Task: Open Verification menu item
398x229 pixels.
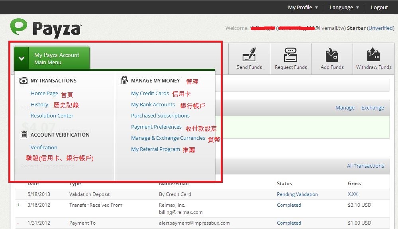Action: point(44,147)
